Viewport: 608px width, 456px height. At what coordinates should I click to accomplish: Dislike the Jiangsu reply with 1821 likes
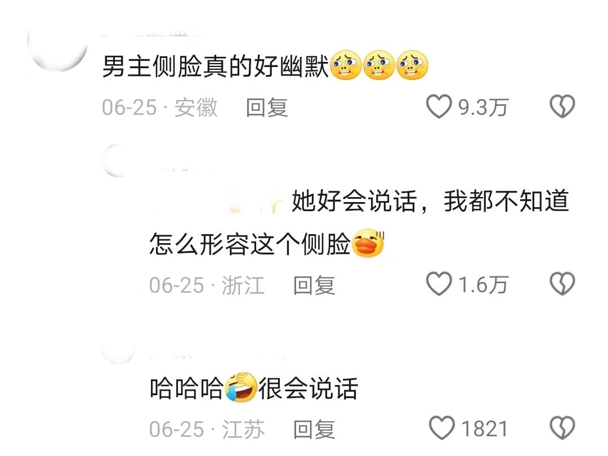pyautogui.click(x=562, y=428)
